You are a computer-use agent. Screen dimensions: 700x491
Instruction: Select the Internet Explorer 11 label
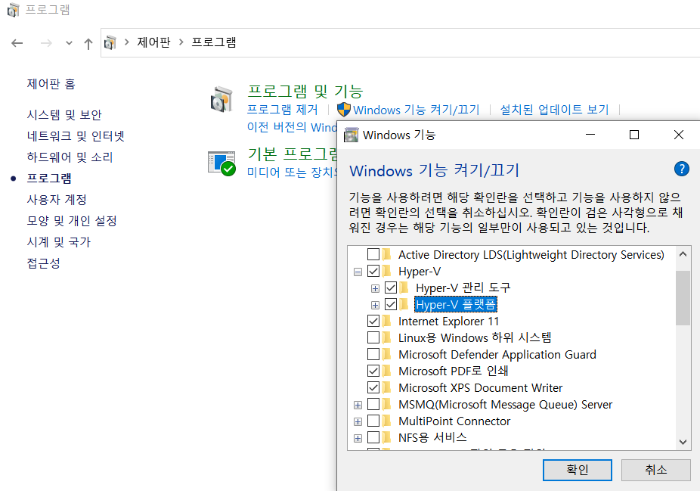[x=449, y=322]
